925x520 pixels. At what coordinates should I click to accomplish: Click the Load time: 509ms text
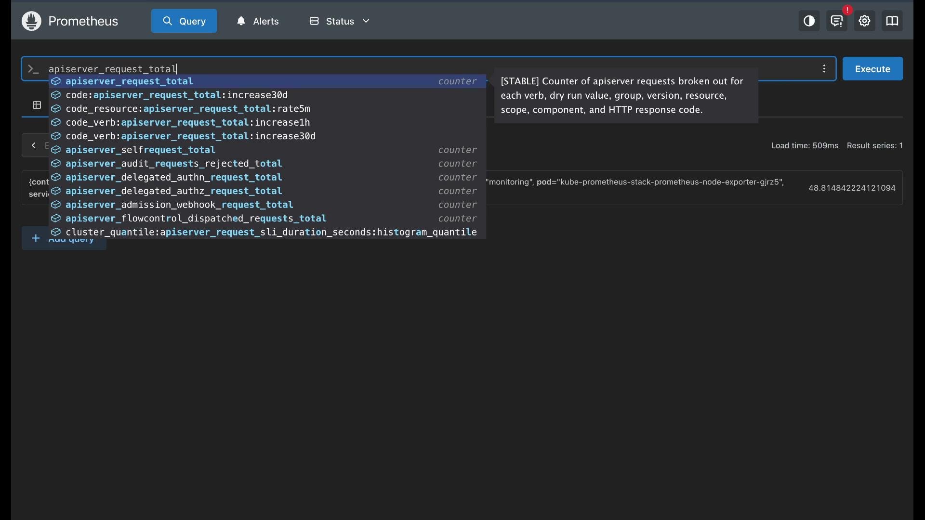click(805, 146)
